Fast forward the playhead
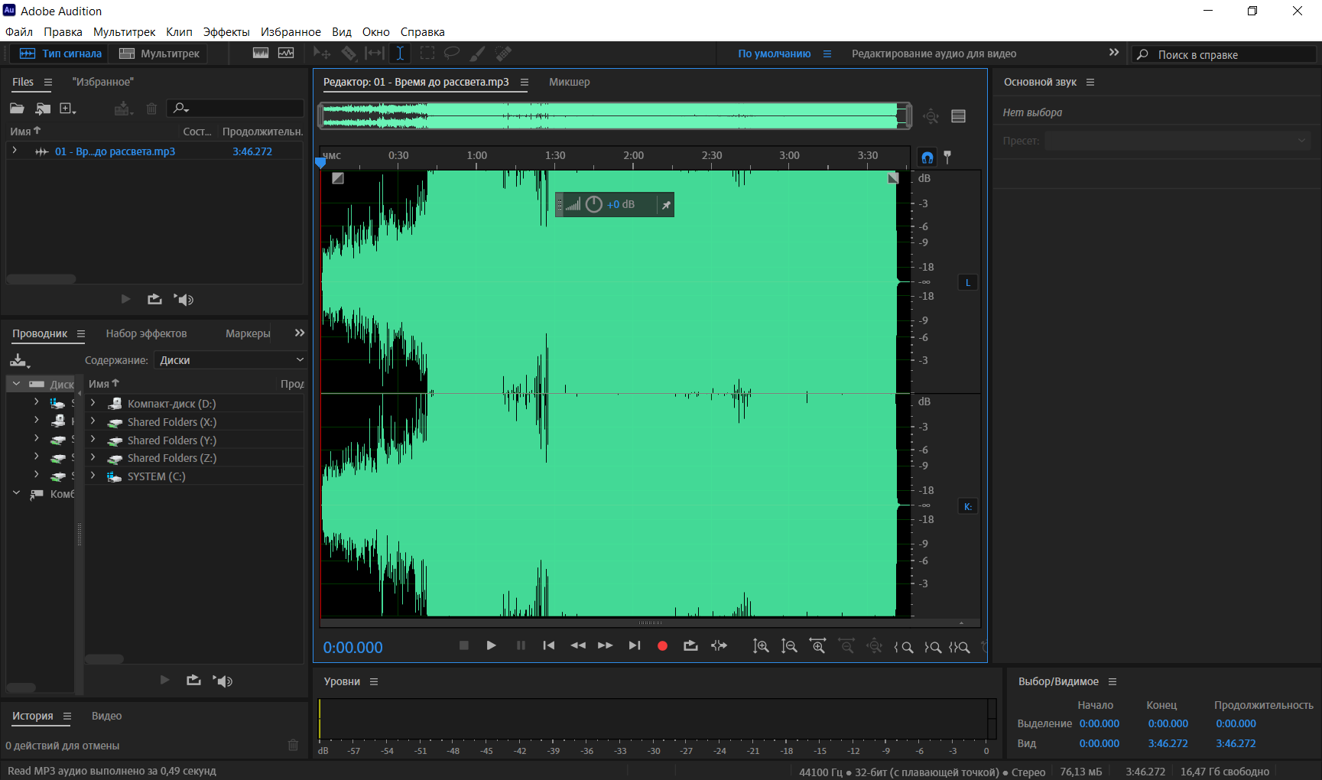 (606, 645)
